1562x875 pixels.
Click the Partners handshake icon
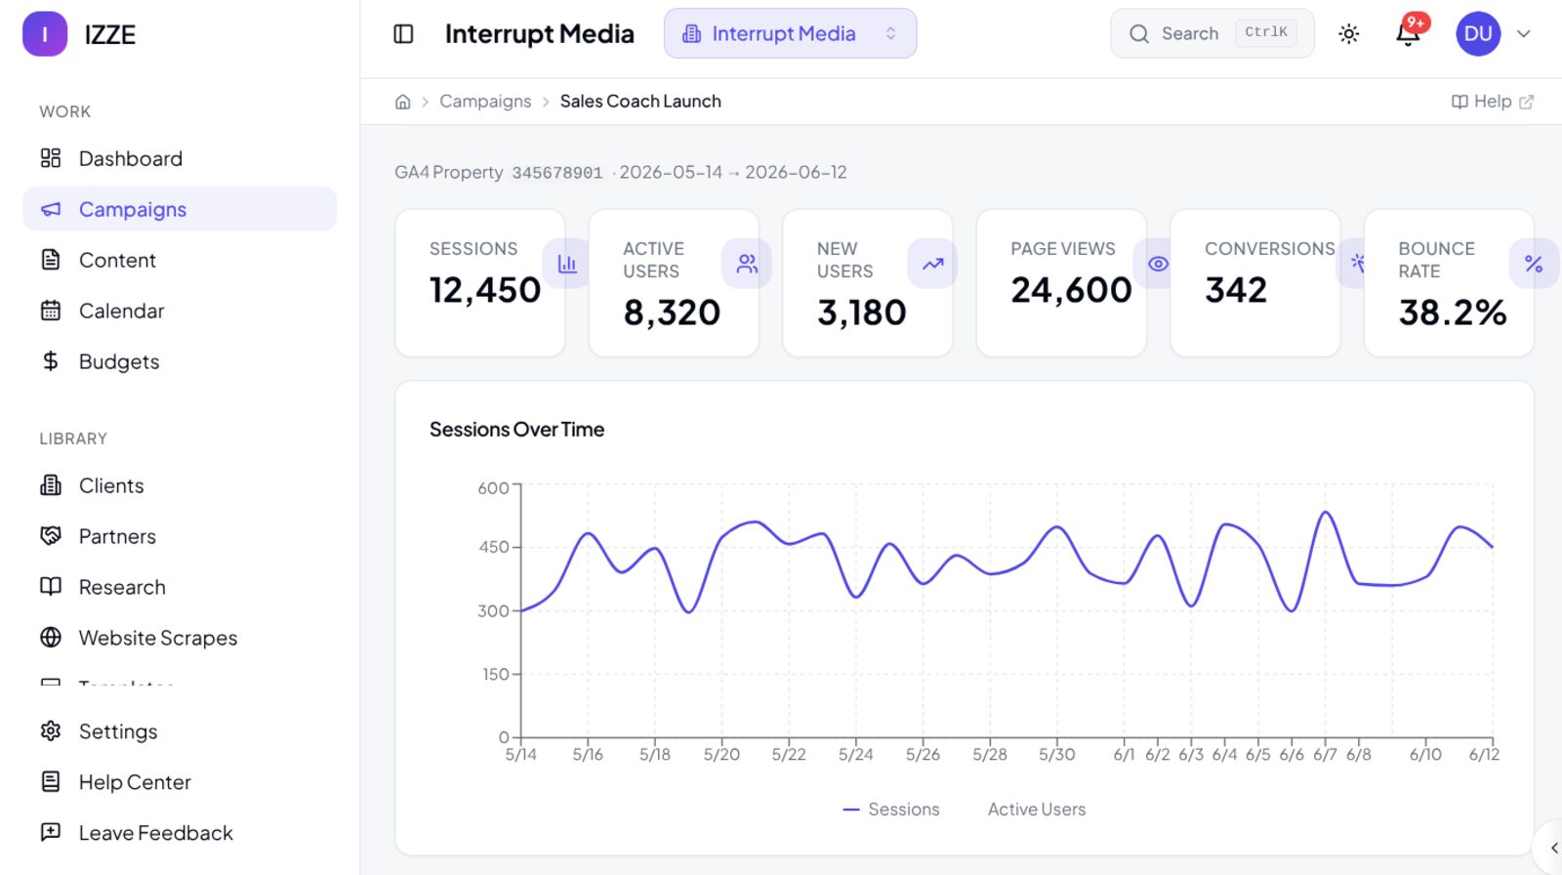pos(51,536)
